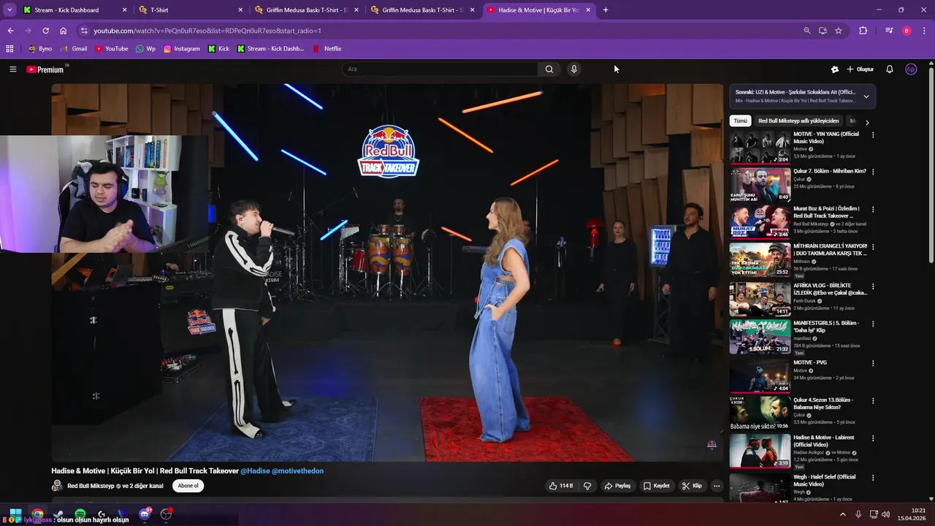935x526 pixels.
Task: Click the YouTube Premium logo
Action: pyautogui.click(x=45, y=69)
